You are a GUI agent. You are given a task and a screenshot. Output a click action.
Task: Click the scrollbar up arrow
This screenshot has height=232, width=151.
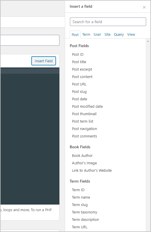(148, 41)
